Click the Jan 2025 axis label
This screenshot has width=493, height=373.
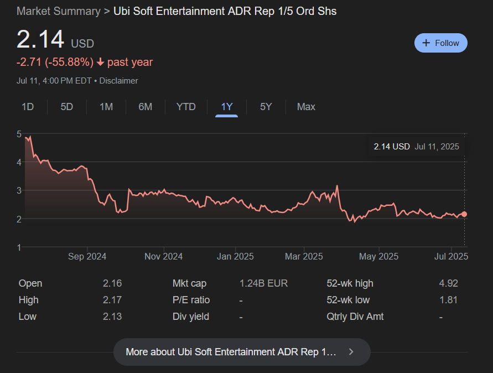point(235,257)
